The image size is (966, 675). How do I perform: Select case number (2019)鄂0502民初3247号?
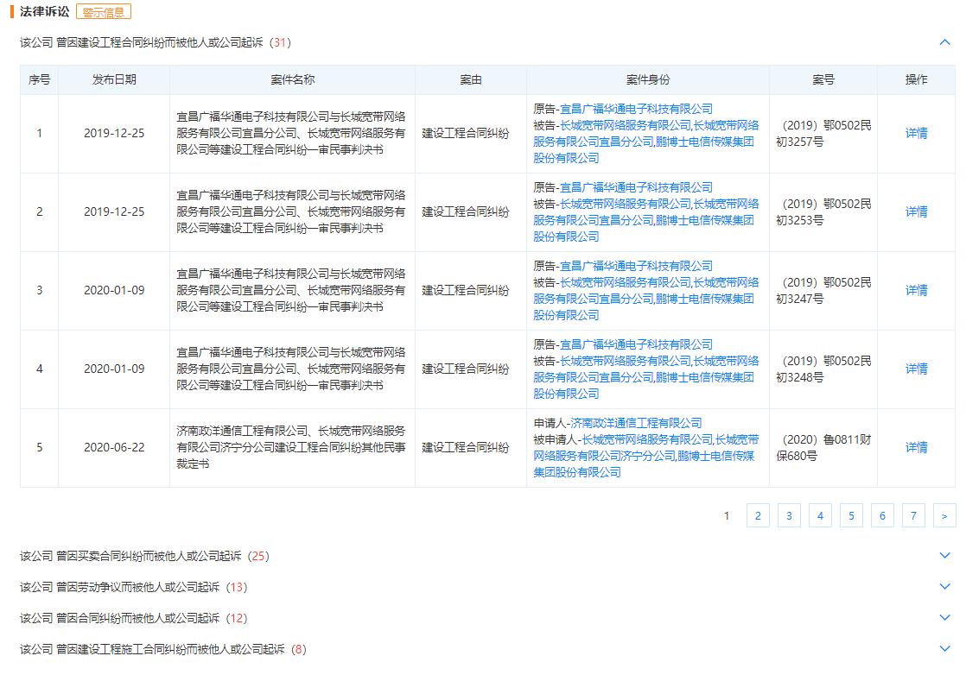tap(823, 290)
